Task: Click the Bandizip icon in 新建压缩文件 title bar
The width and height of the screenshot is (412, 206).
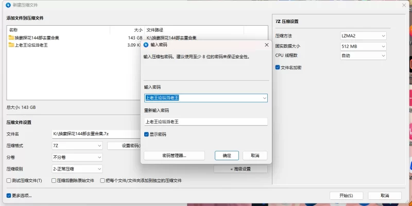Action: click(x=8, y=5)
